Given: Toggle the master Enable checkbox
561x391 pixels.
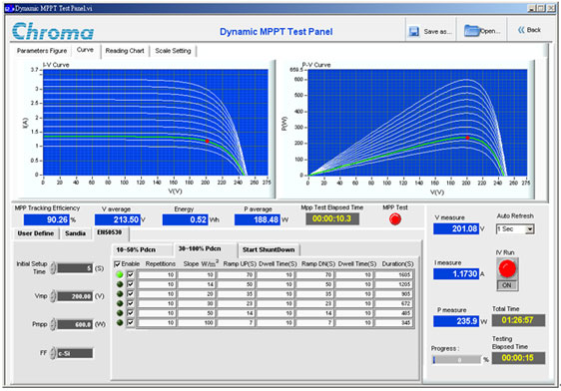Looking at the screenshot, I should [x=117, y=264].
